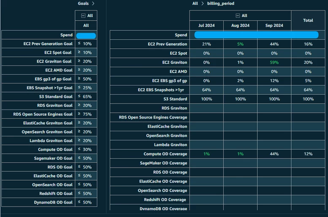This screenshot has width=328, height=217.
Task: Click EC2 Graviton Aug 2024 value 1%
Action: click(x=240, y=62)
